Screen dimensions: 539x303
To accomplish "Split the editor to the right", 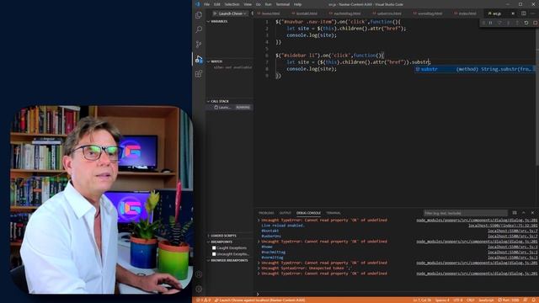I will pos(524,13).
